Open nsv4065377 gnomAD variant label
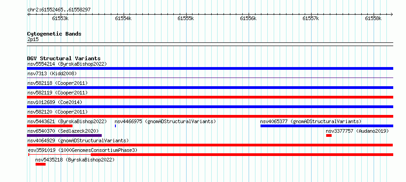The width and height of the screenshot is (406, 182). pos(311,121)
